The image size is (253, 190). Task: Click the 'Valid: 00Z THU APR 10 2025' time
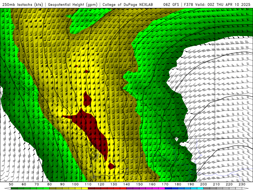(x=223, y=4)
